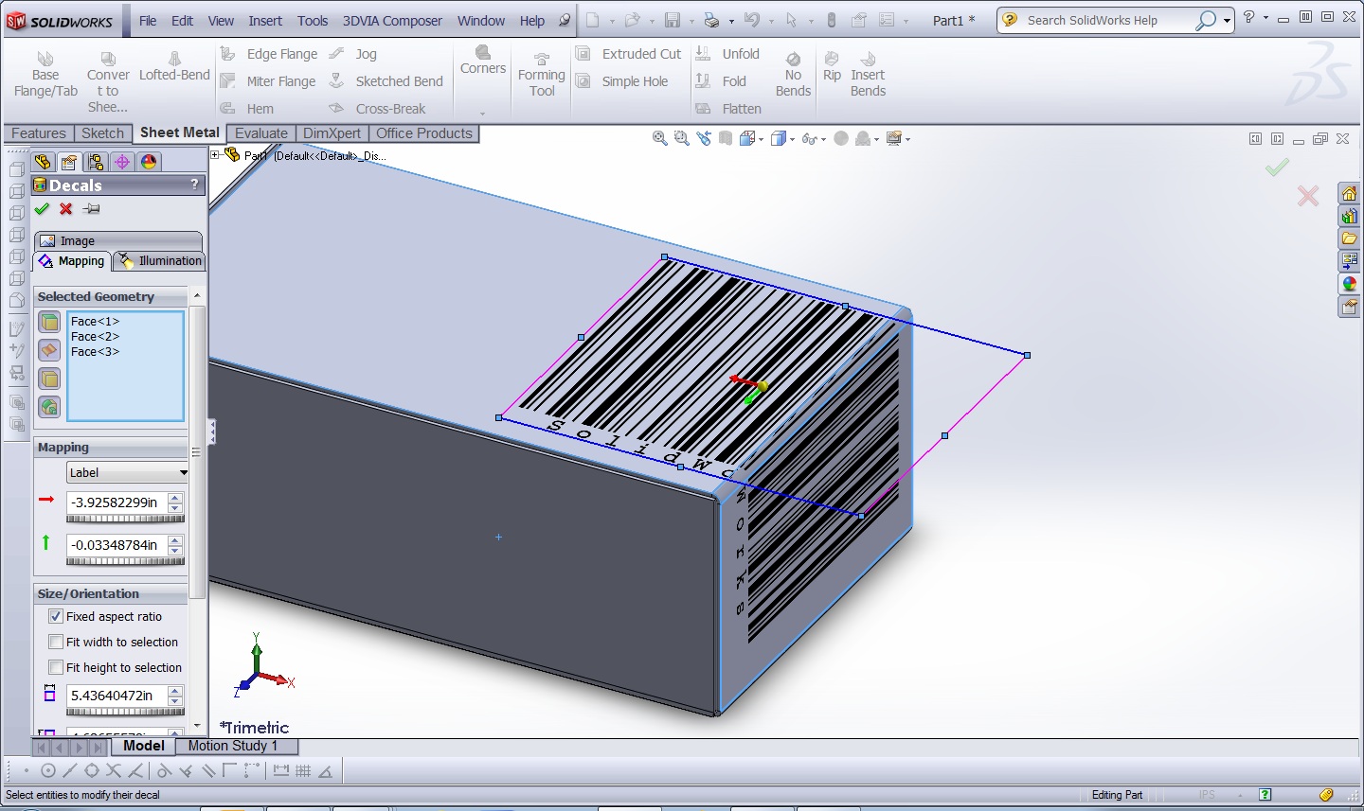The image size is (1364, 811).
Task: Open the Save button dropdown arrow
Action: (x=689, y=20)
